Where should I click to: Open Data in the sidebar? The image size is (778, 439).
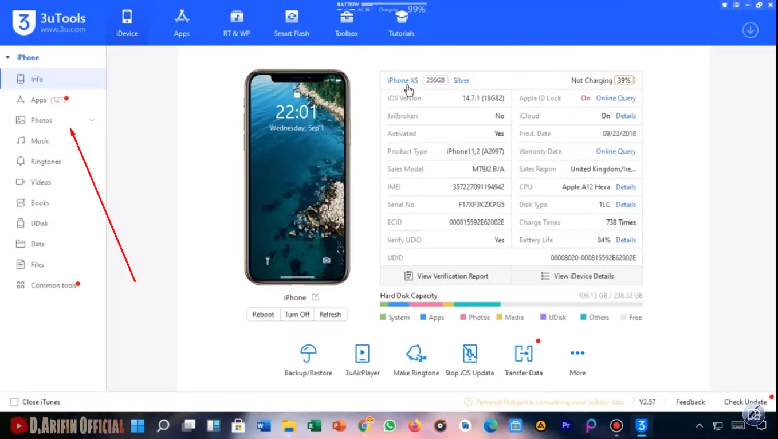point(53,244)
